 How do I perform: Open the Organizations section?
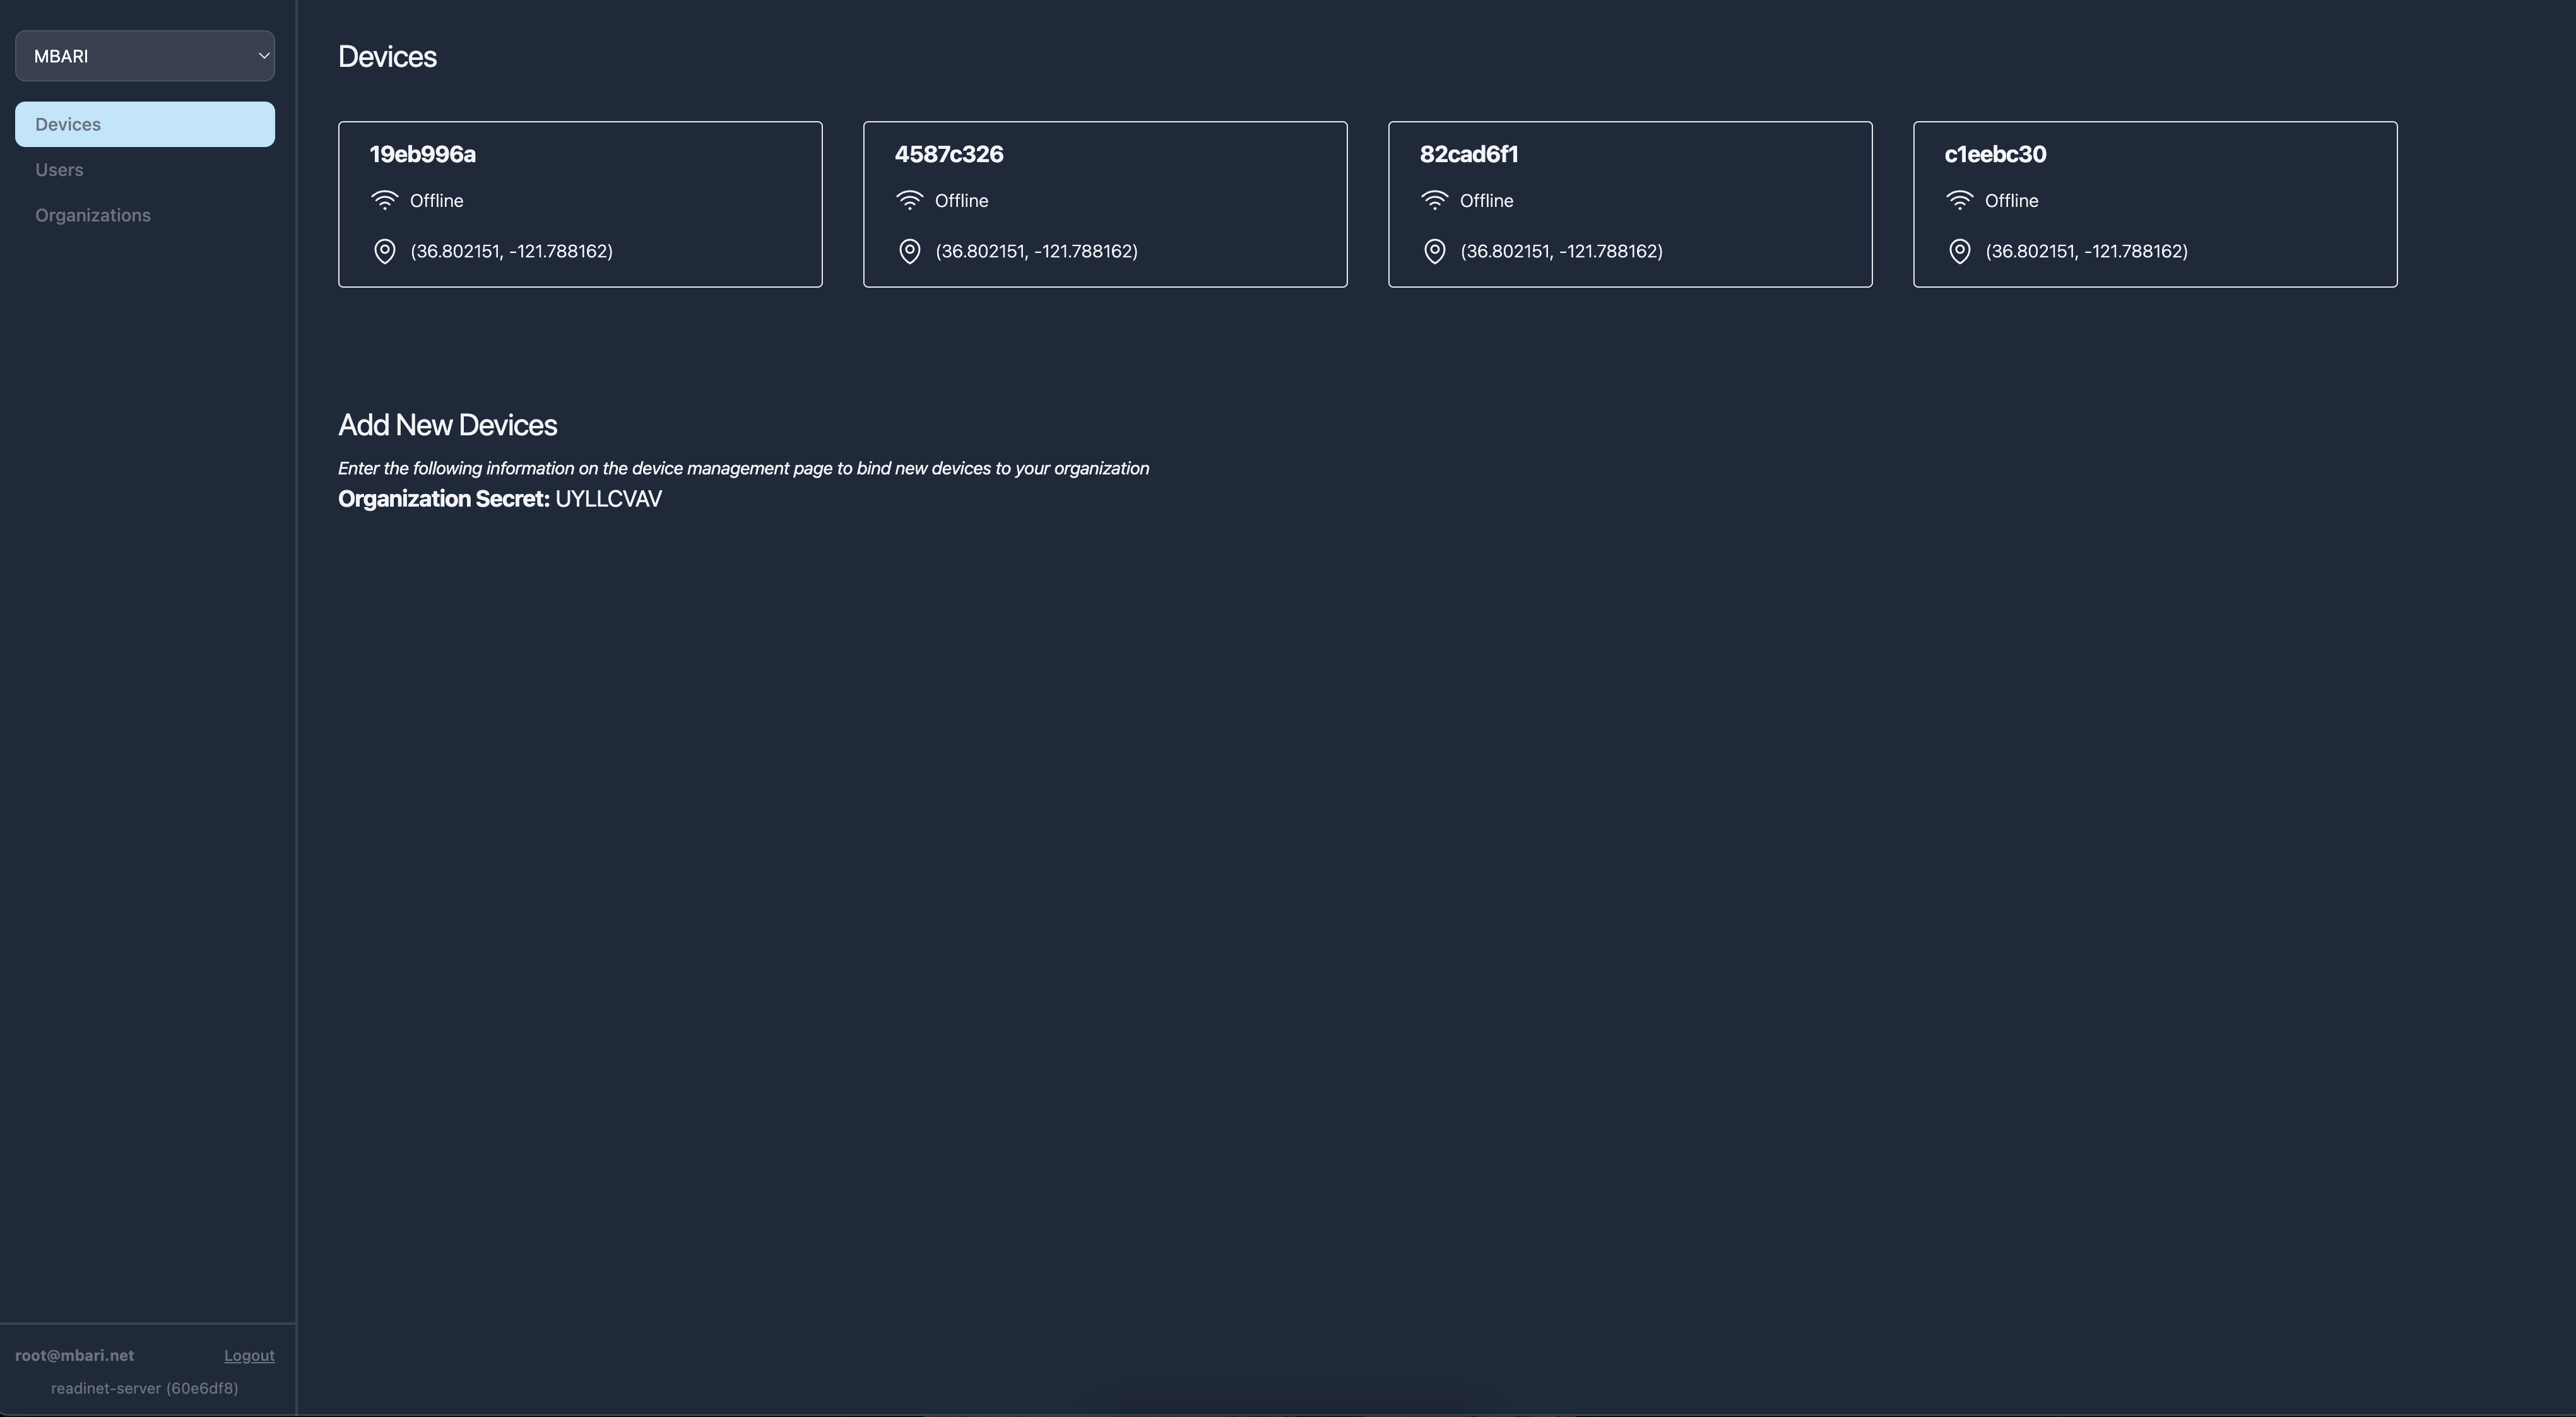tap(93, 214)
